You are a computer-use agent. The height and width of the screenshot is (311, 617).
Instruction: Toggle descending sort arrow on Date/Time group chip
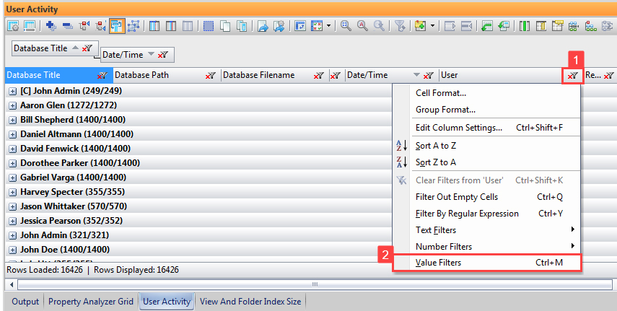point(151,54)
